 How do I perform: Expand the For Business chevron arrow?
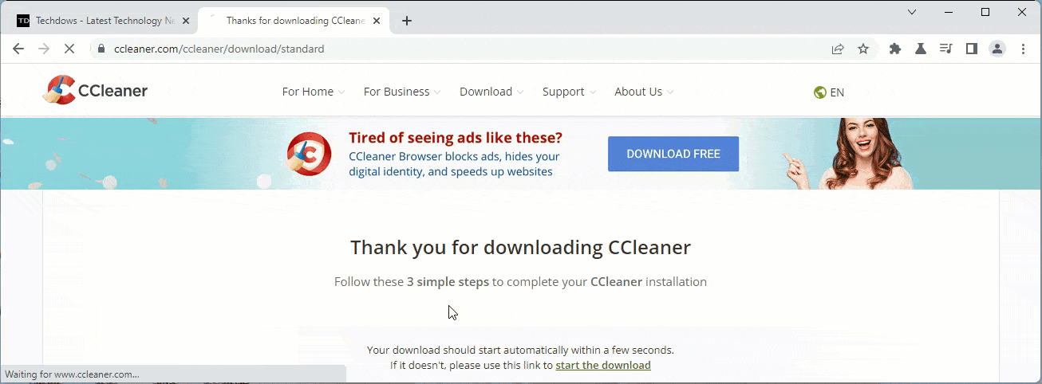point(437,92)
